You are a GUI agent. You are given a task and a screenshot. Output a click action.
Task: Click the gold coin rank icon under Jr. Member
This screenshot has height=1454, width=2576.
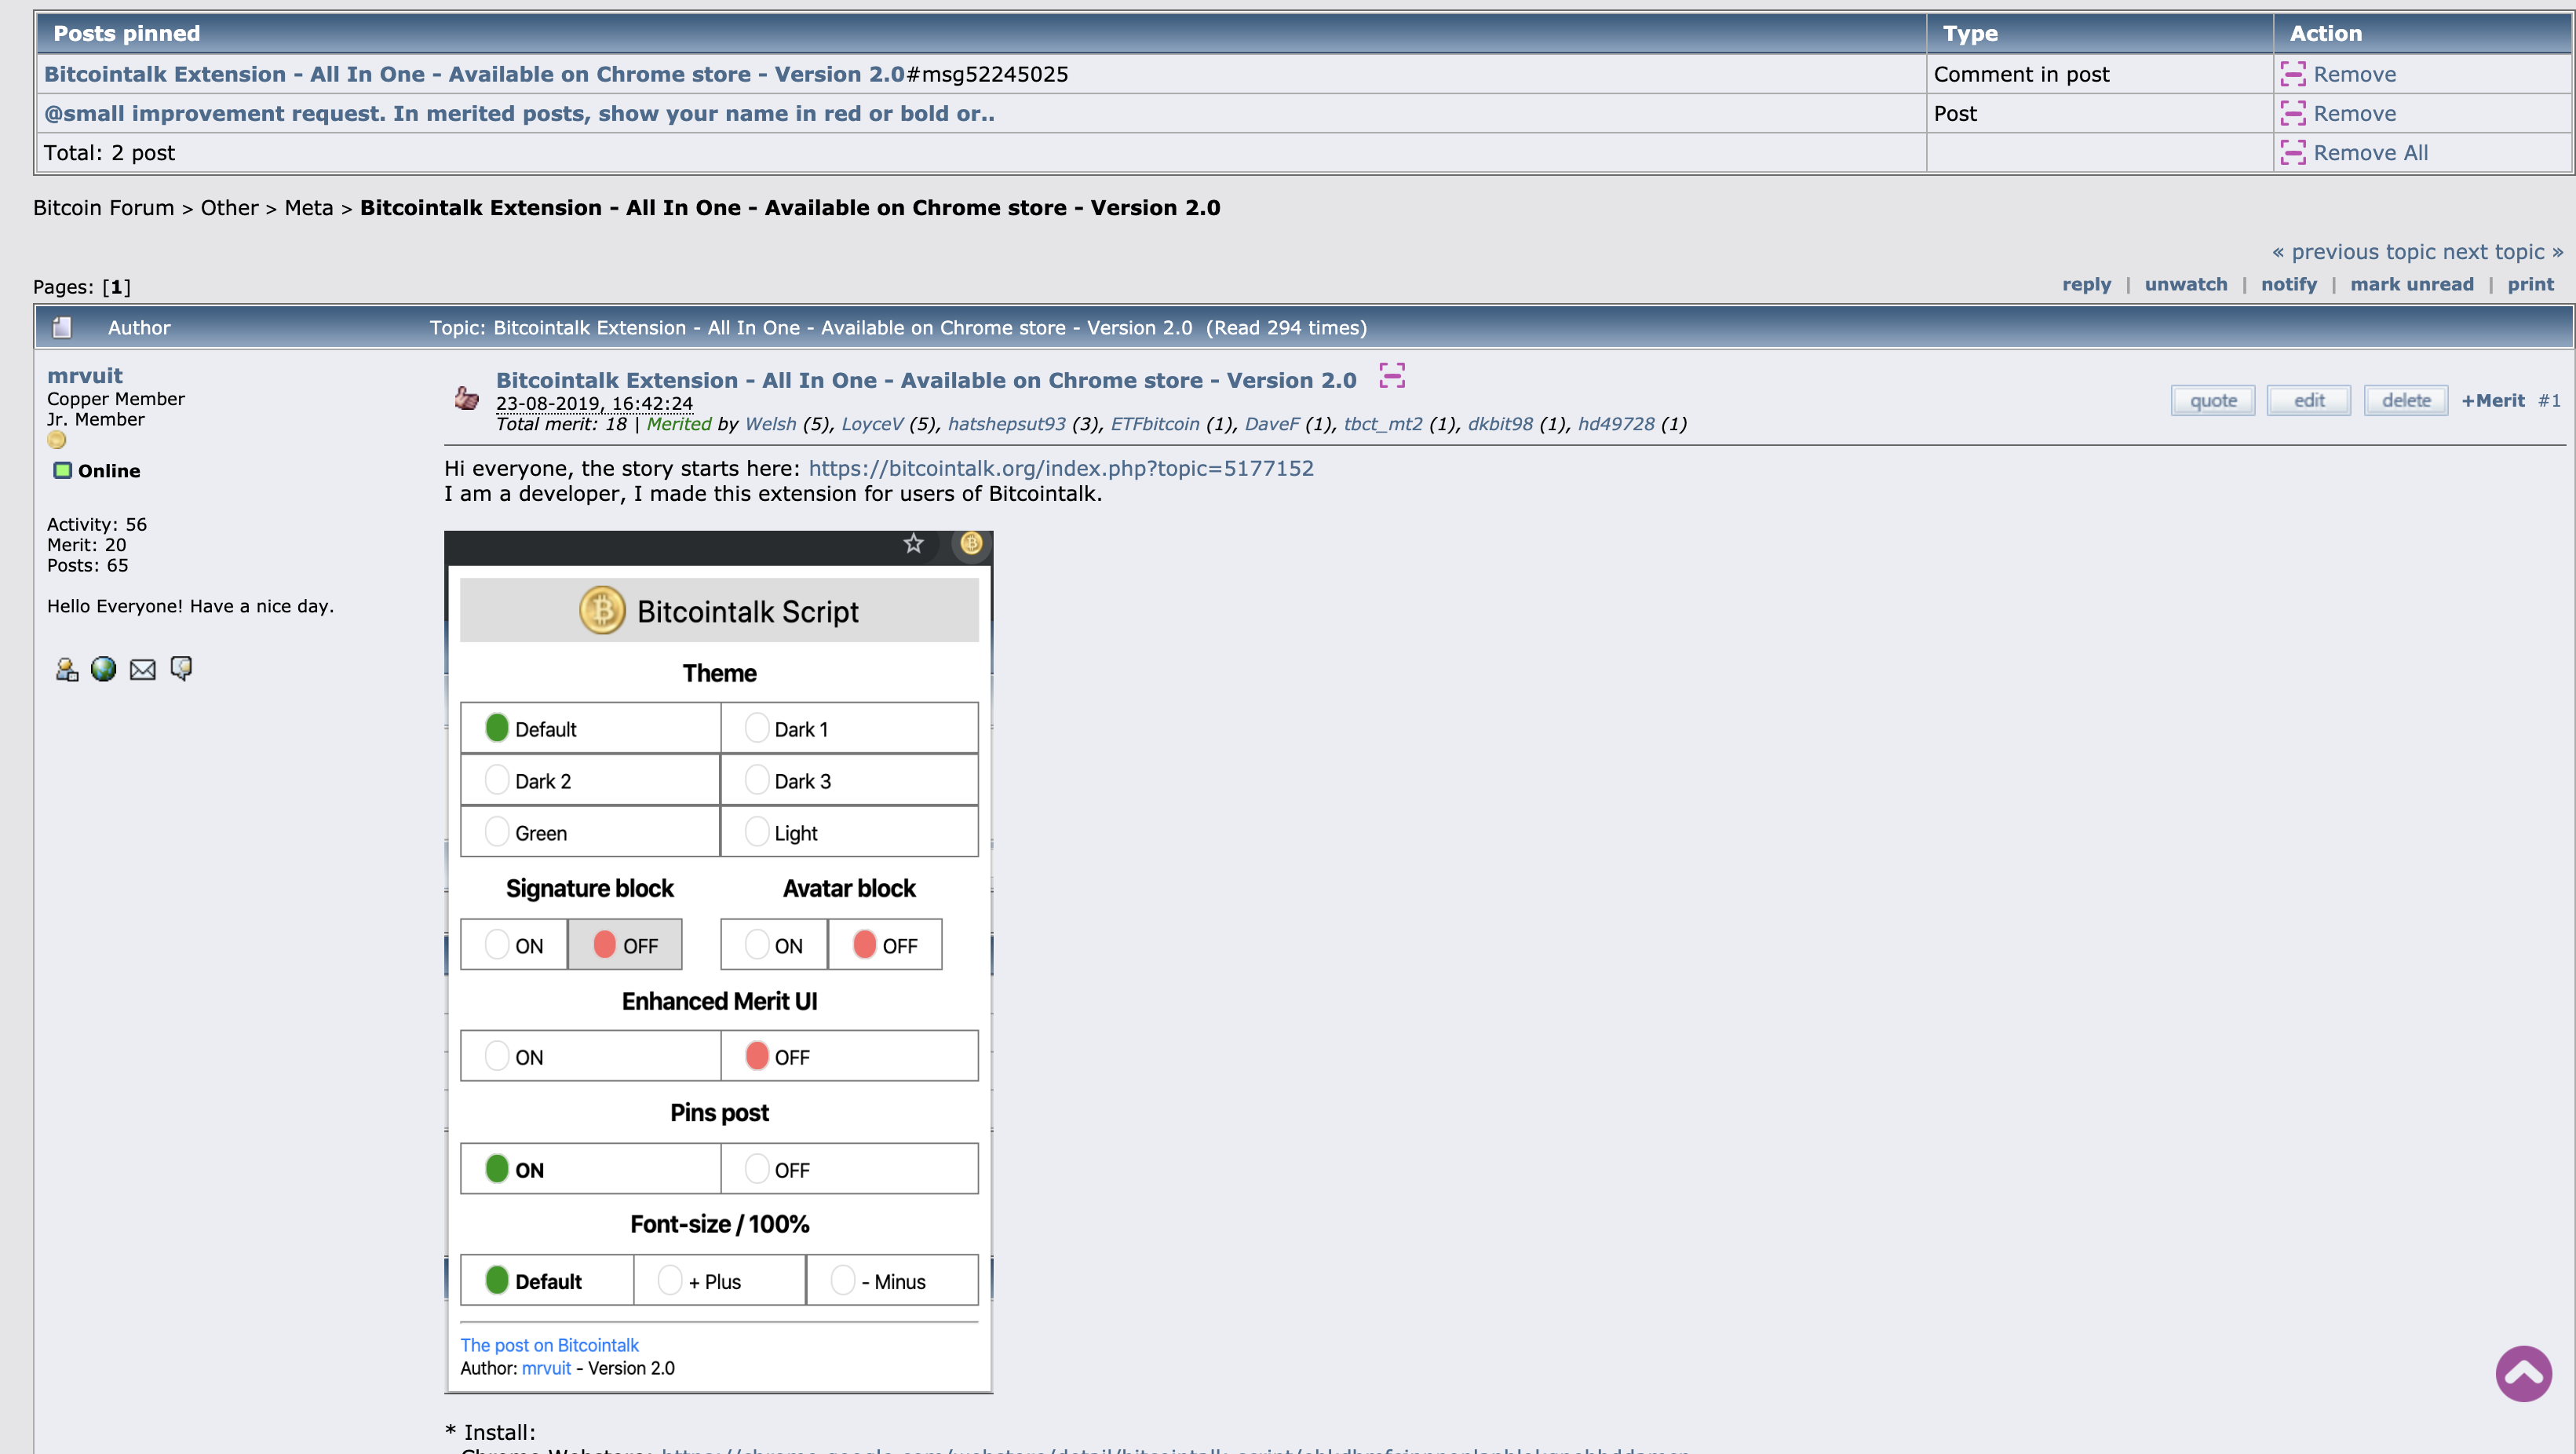point(57,440)
